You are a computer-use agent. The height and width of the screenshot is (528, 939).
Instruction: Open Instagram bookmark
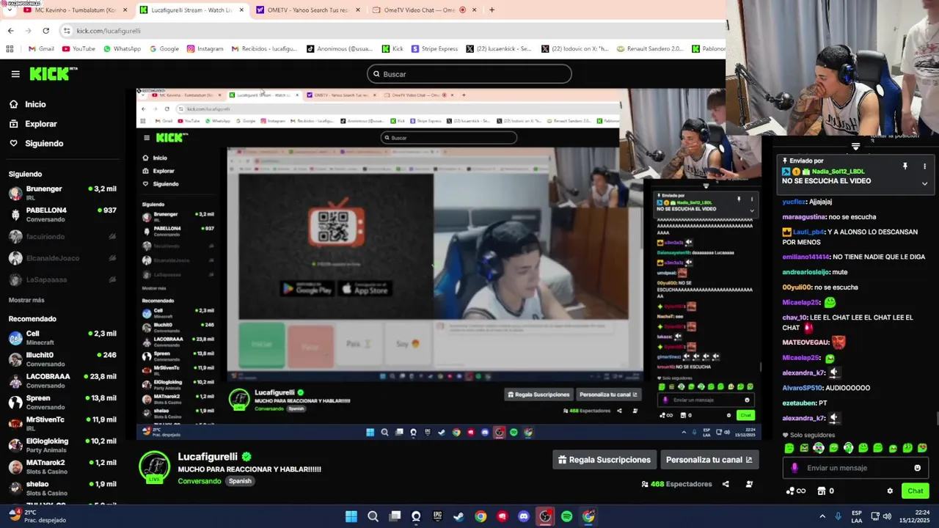pyautogui.click(x=205, y=49)
